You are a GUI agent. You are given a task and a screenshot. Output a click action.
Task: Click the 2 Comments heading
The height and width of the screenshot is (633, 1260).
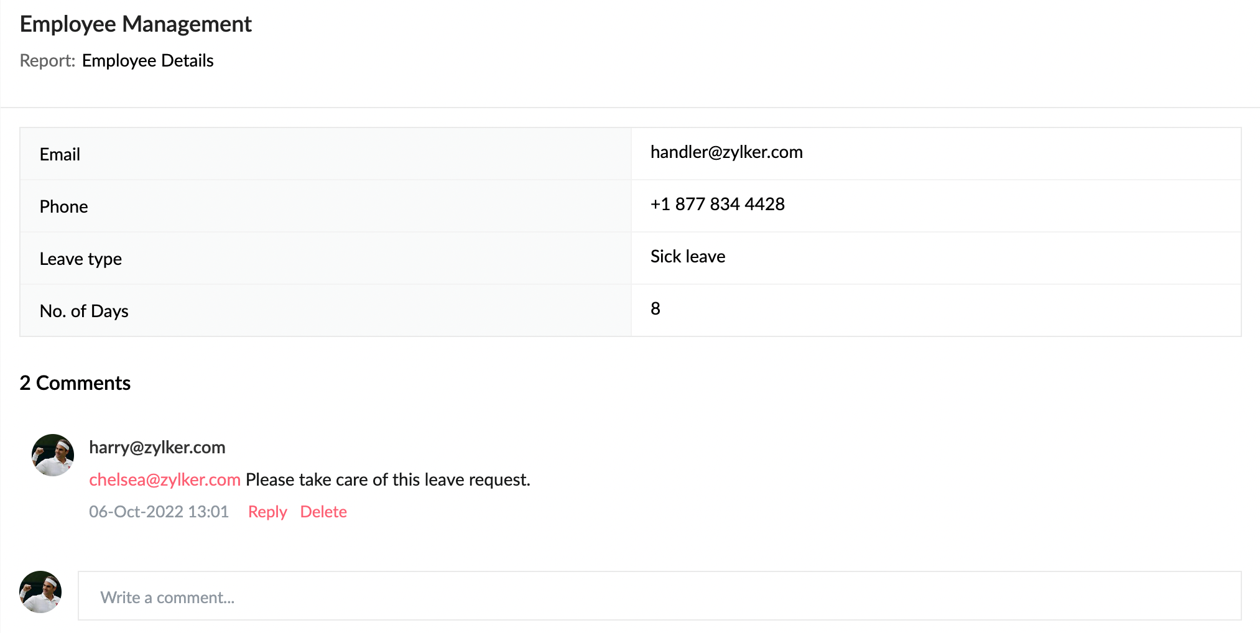75,383
